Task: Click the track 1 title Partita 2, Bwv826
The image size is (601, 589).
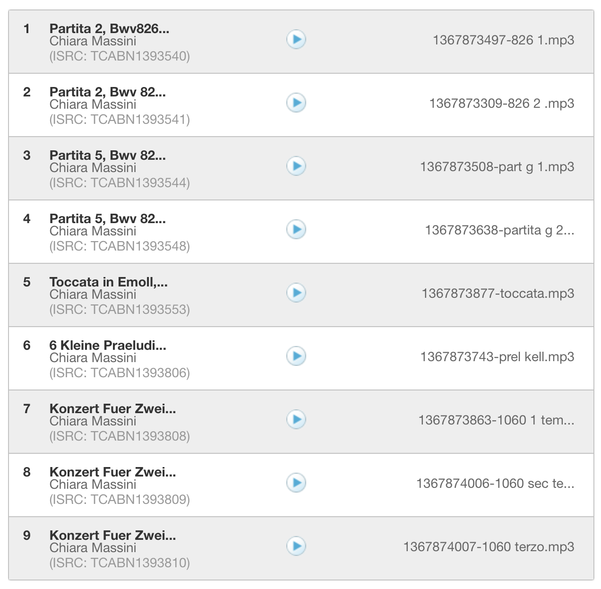Action: pyautogui.click(x=109, y=29)
